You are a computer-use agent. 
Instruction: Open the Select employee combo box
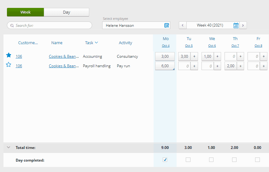(x=132, y=25)
